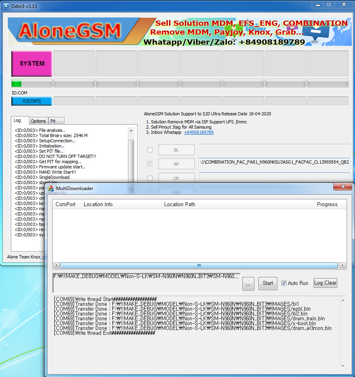Click the MultiDownloader file path field
355x377 pixels.
click(x=147, y=283)
